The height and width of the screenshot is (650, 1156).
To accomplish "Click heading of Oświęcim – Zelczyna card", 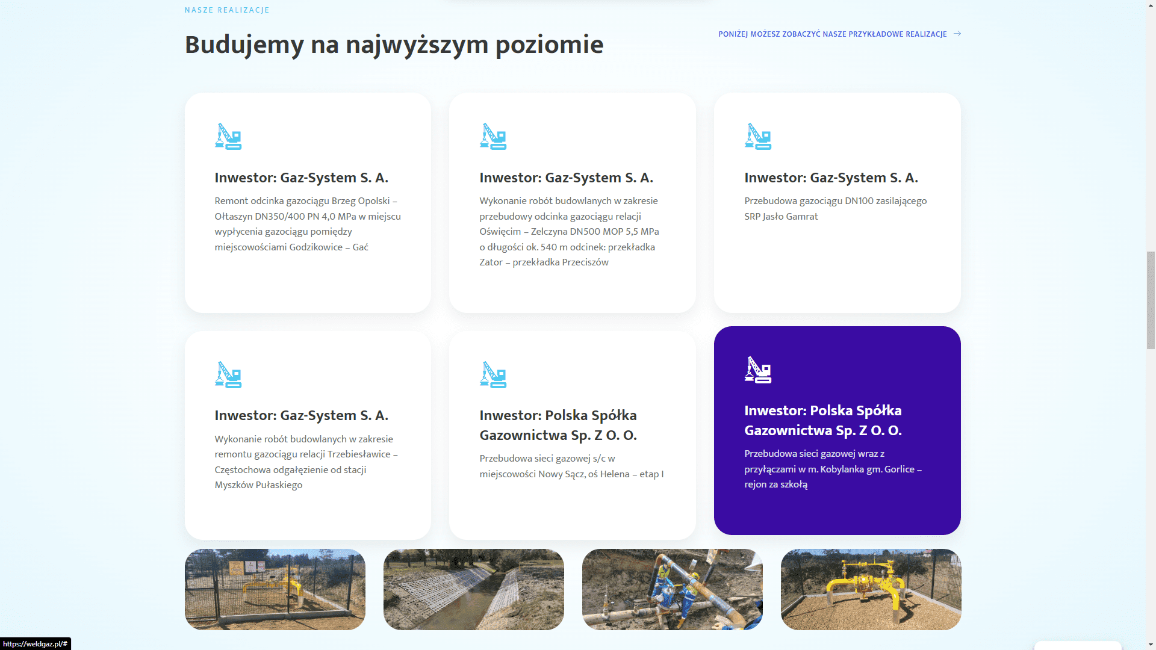I will [x=566, y=178].
